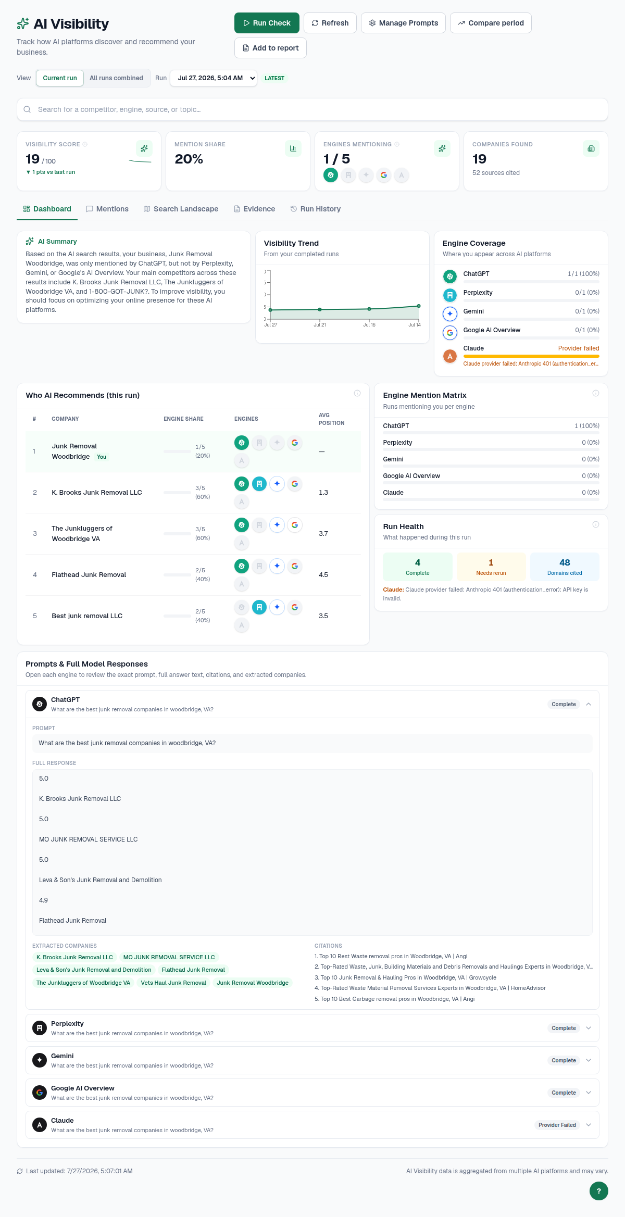Click the LATEST badge
Image resolution: width=625 pixels, height=1217 pixels.
click(274, 78)
